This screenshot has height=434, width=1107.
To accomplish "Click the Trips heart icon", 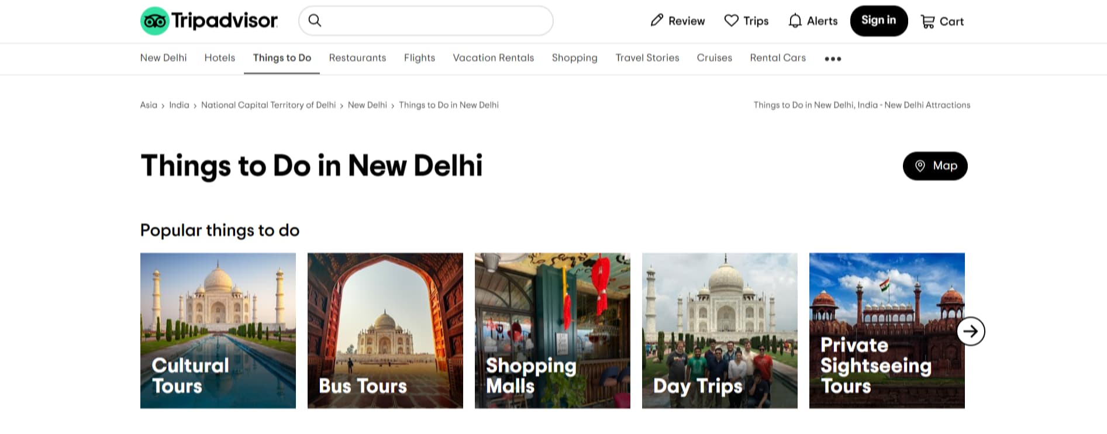I will [732, 20].
